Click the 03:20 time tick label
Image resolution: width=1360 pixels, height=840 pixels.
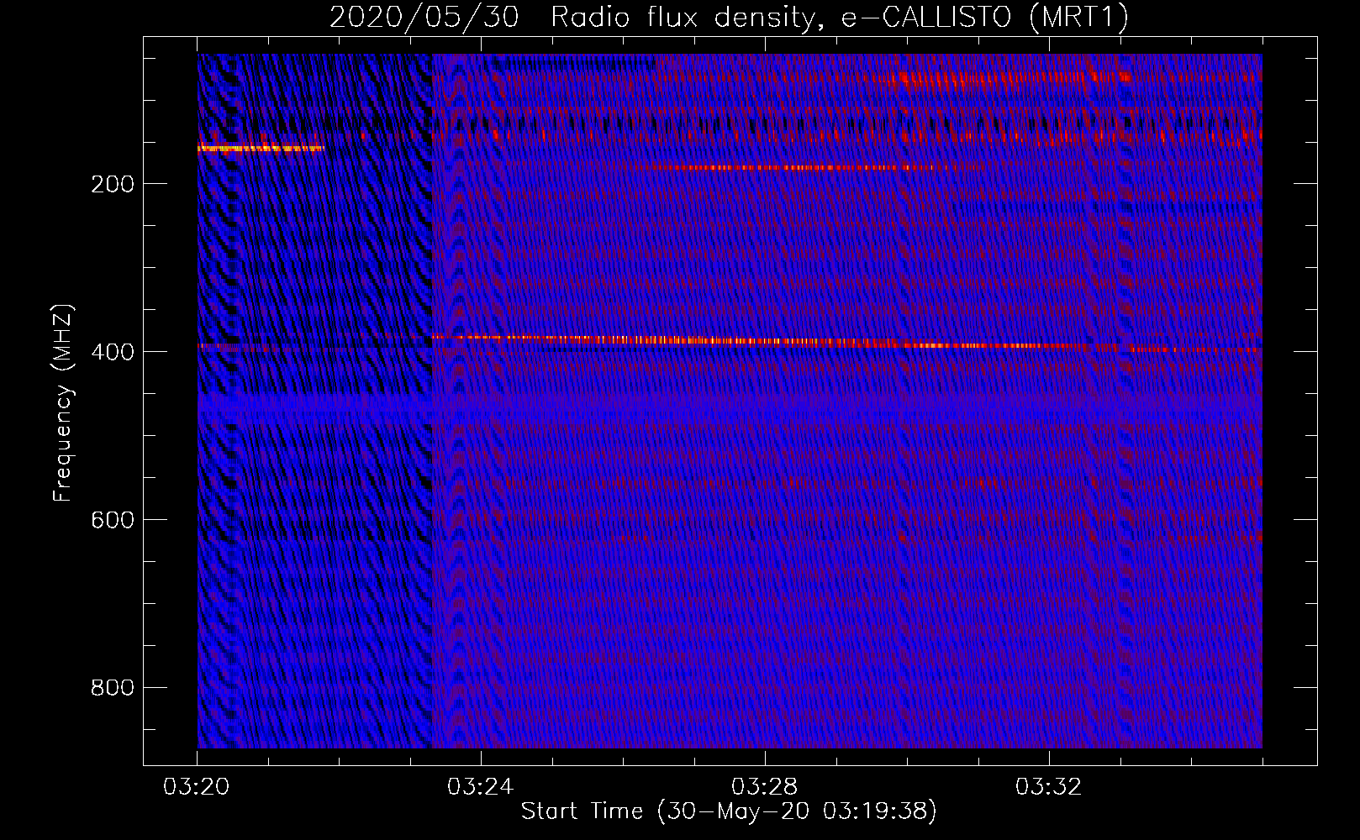(x=197, y=787)
